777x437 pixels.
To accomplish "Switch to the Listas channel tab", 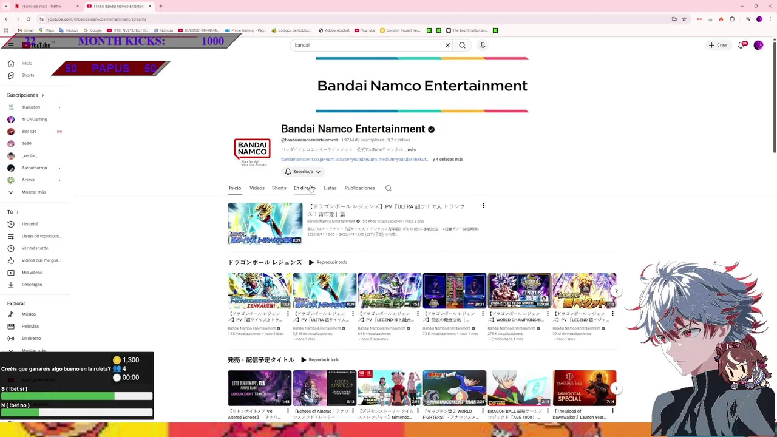I will [x=330, y=188].
